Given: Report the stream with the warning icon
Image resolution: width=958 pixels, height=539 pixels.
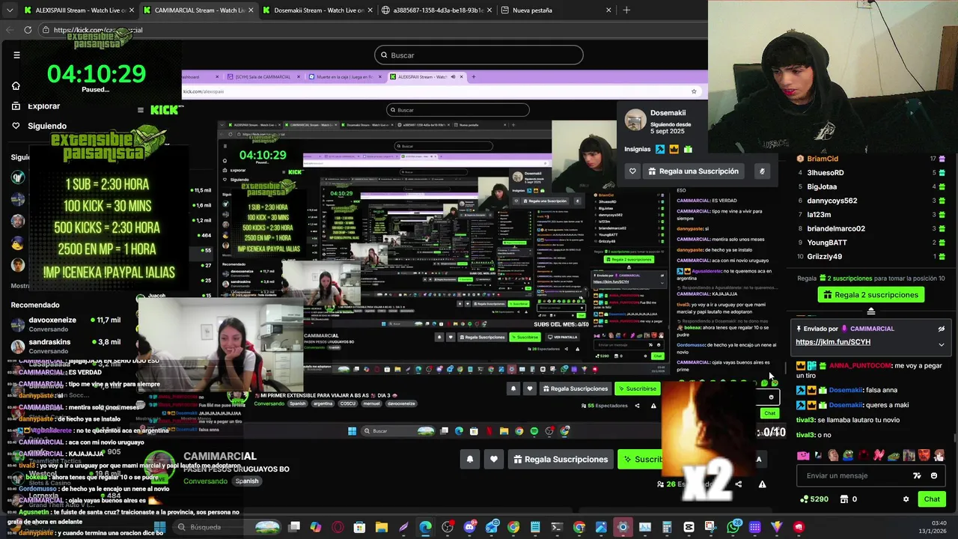Looking at the screenshot, I should pyautogui.click(x=762, y=484).
